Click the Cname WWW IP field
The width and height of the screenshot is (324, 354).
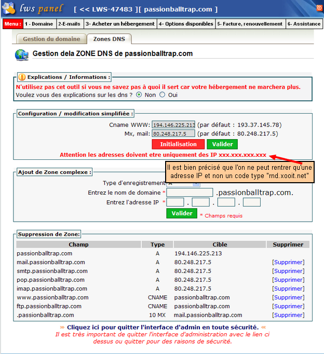173,125
